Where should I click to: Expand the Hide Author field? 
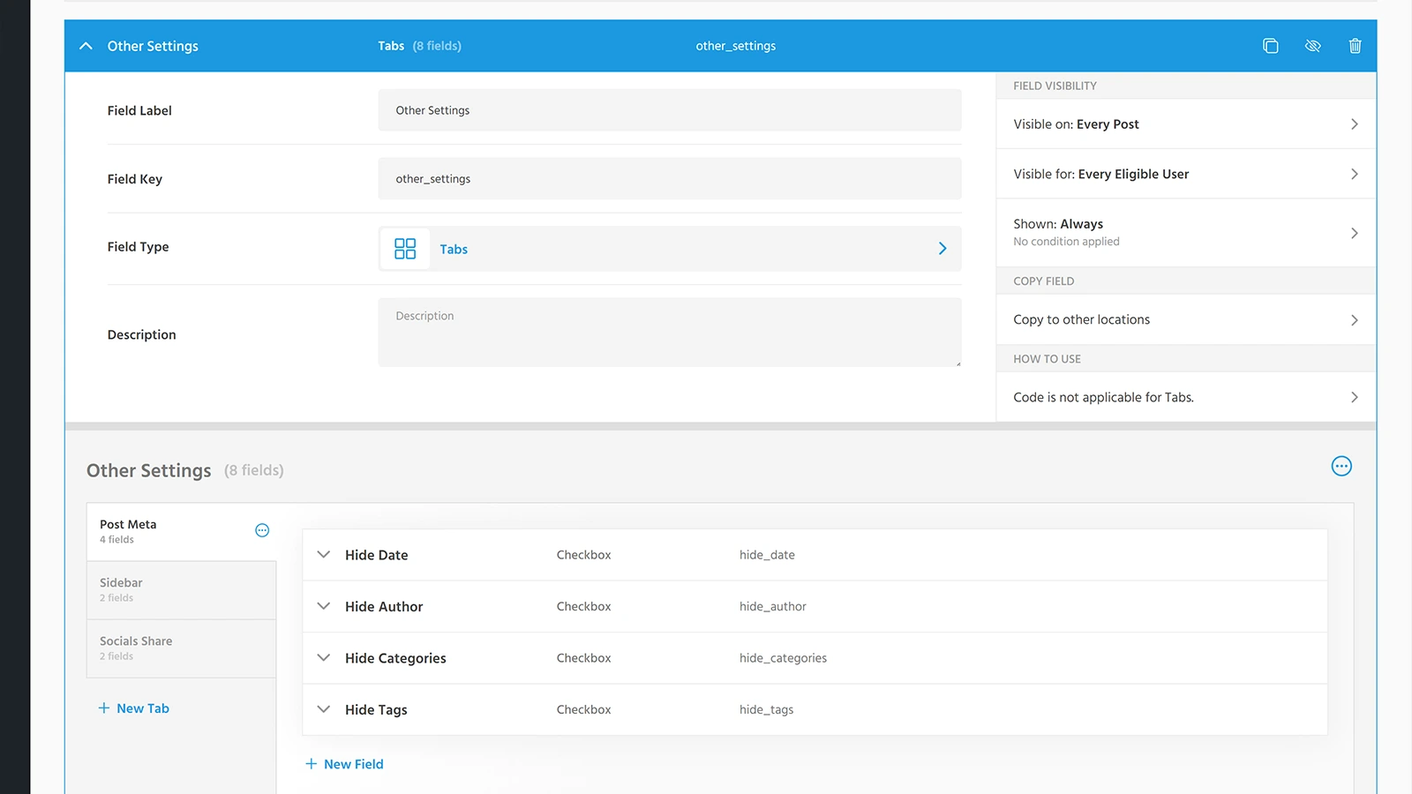(x=323, y=606)
